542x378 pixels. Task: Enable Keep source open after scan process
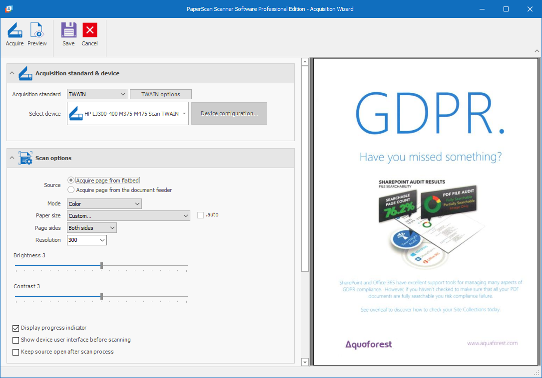[15, 352]
